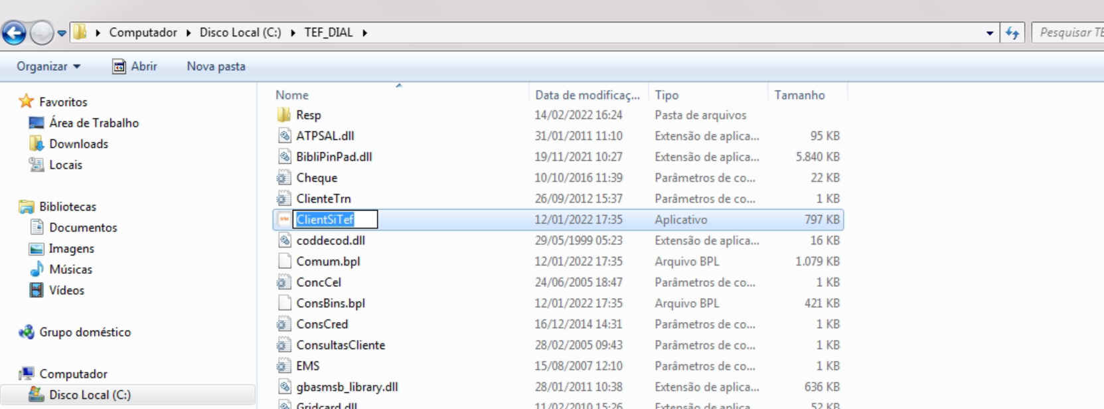1104x409 pixels.
Task: Focus the Pesquisar search box
Action: [1067, 33]
